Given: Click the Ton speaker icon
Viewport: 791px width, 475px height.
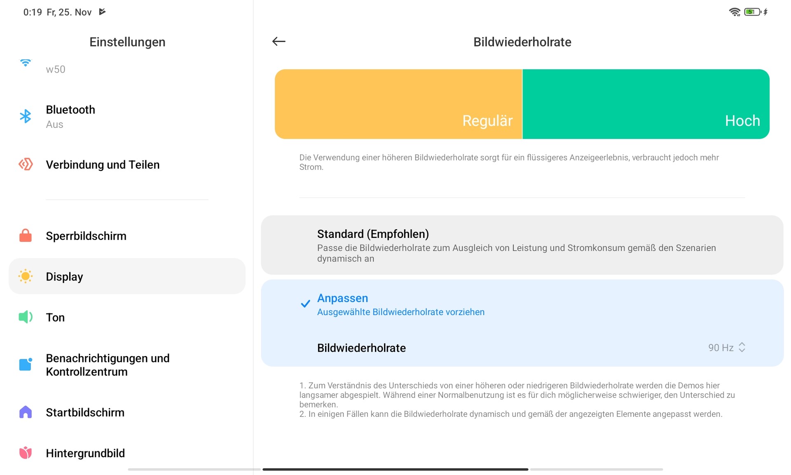Looking at the screenshot, I should [x=26, y=317].
